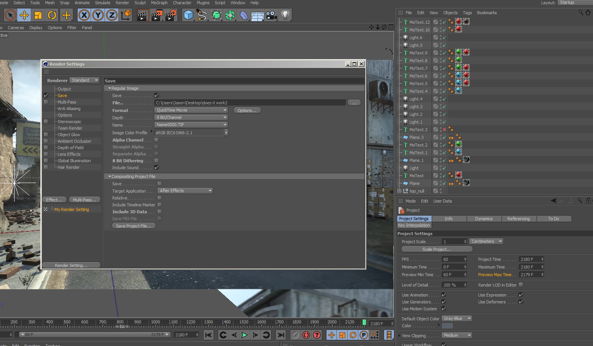Select the Rotate tool in top toolbar

tap(52, 15)
